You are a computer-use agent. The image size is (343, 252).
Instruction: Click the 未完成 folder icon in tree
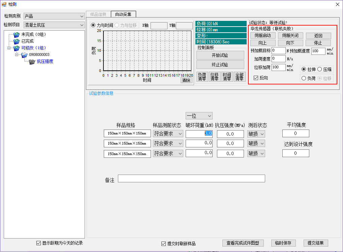17,34
